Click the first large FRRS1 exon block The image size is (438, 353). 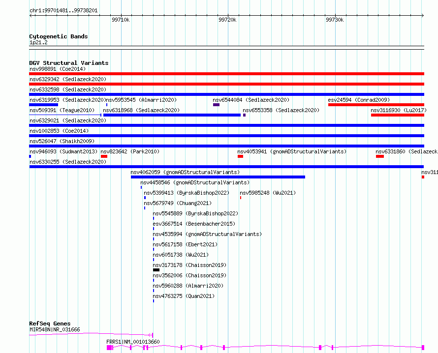tap(109, 348)
